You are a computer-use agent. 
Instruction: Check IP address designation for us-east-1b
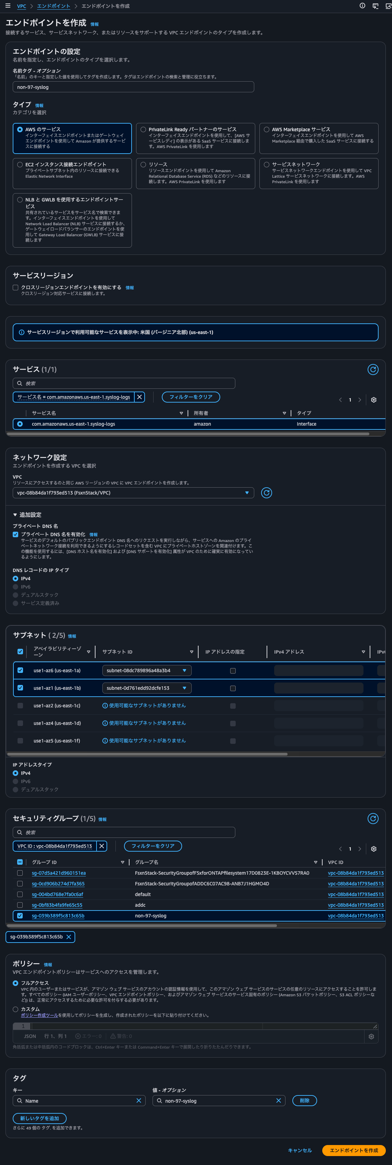pyautogui.click(x=233, y=688)
